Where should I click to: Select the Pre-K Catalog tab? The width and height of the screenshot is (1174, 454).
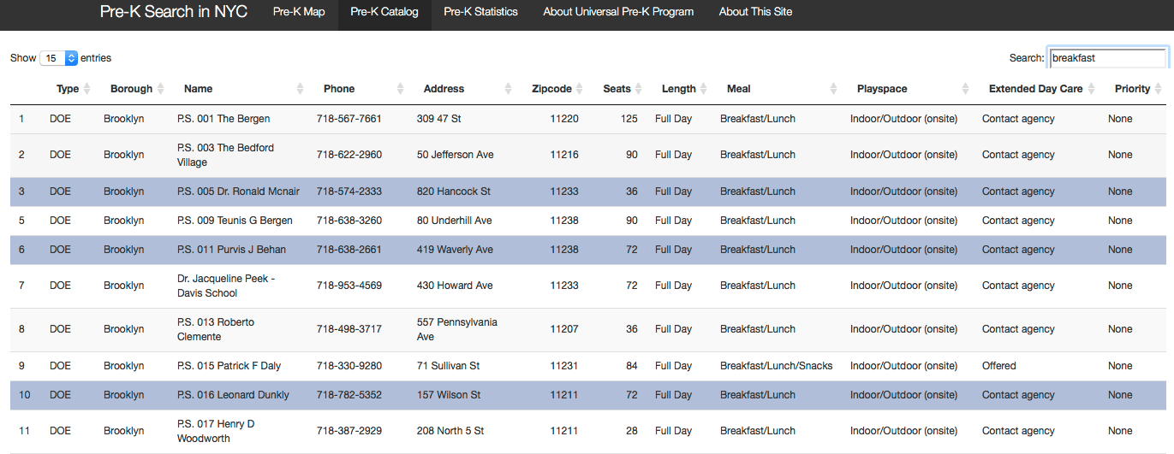[x=384, y=12]
